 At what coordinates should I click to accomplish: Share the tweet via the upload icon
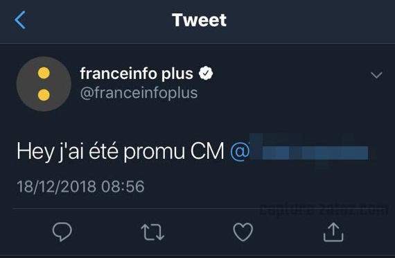pos(333,232)
